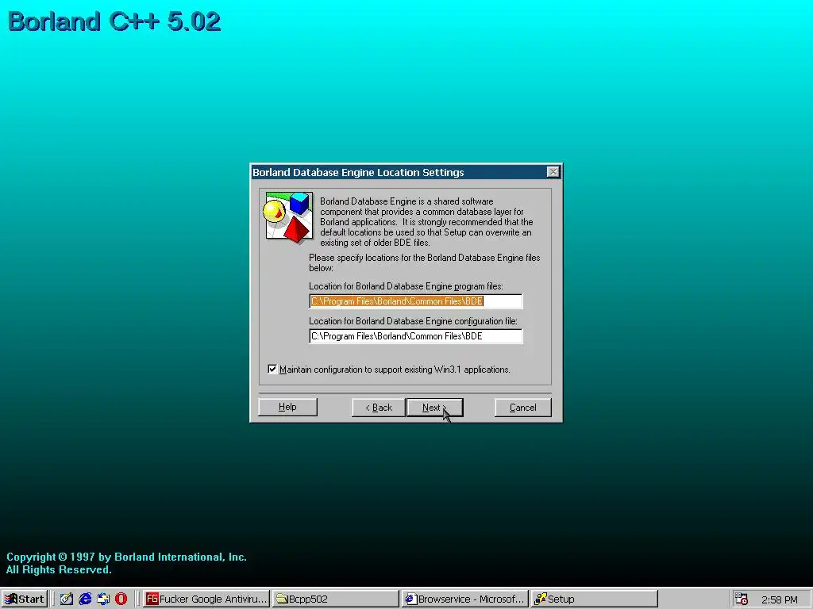Cancel the Borland setup
The width and height of the screenshot is (813, 609).
(522, 408)
